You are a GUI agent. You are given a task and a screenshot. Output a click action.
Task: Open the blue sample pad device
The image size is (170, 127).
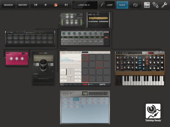click(85, 107)
